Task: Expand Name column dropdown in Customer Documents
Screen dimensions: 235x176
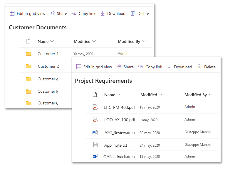Action: 52,41
